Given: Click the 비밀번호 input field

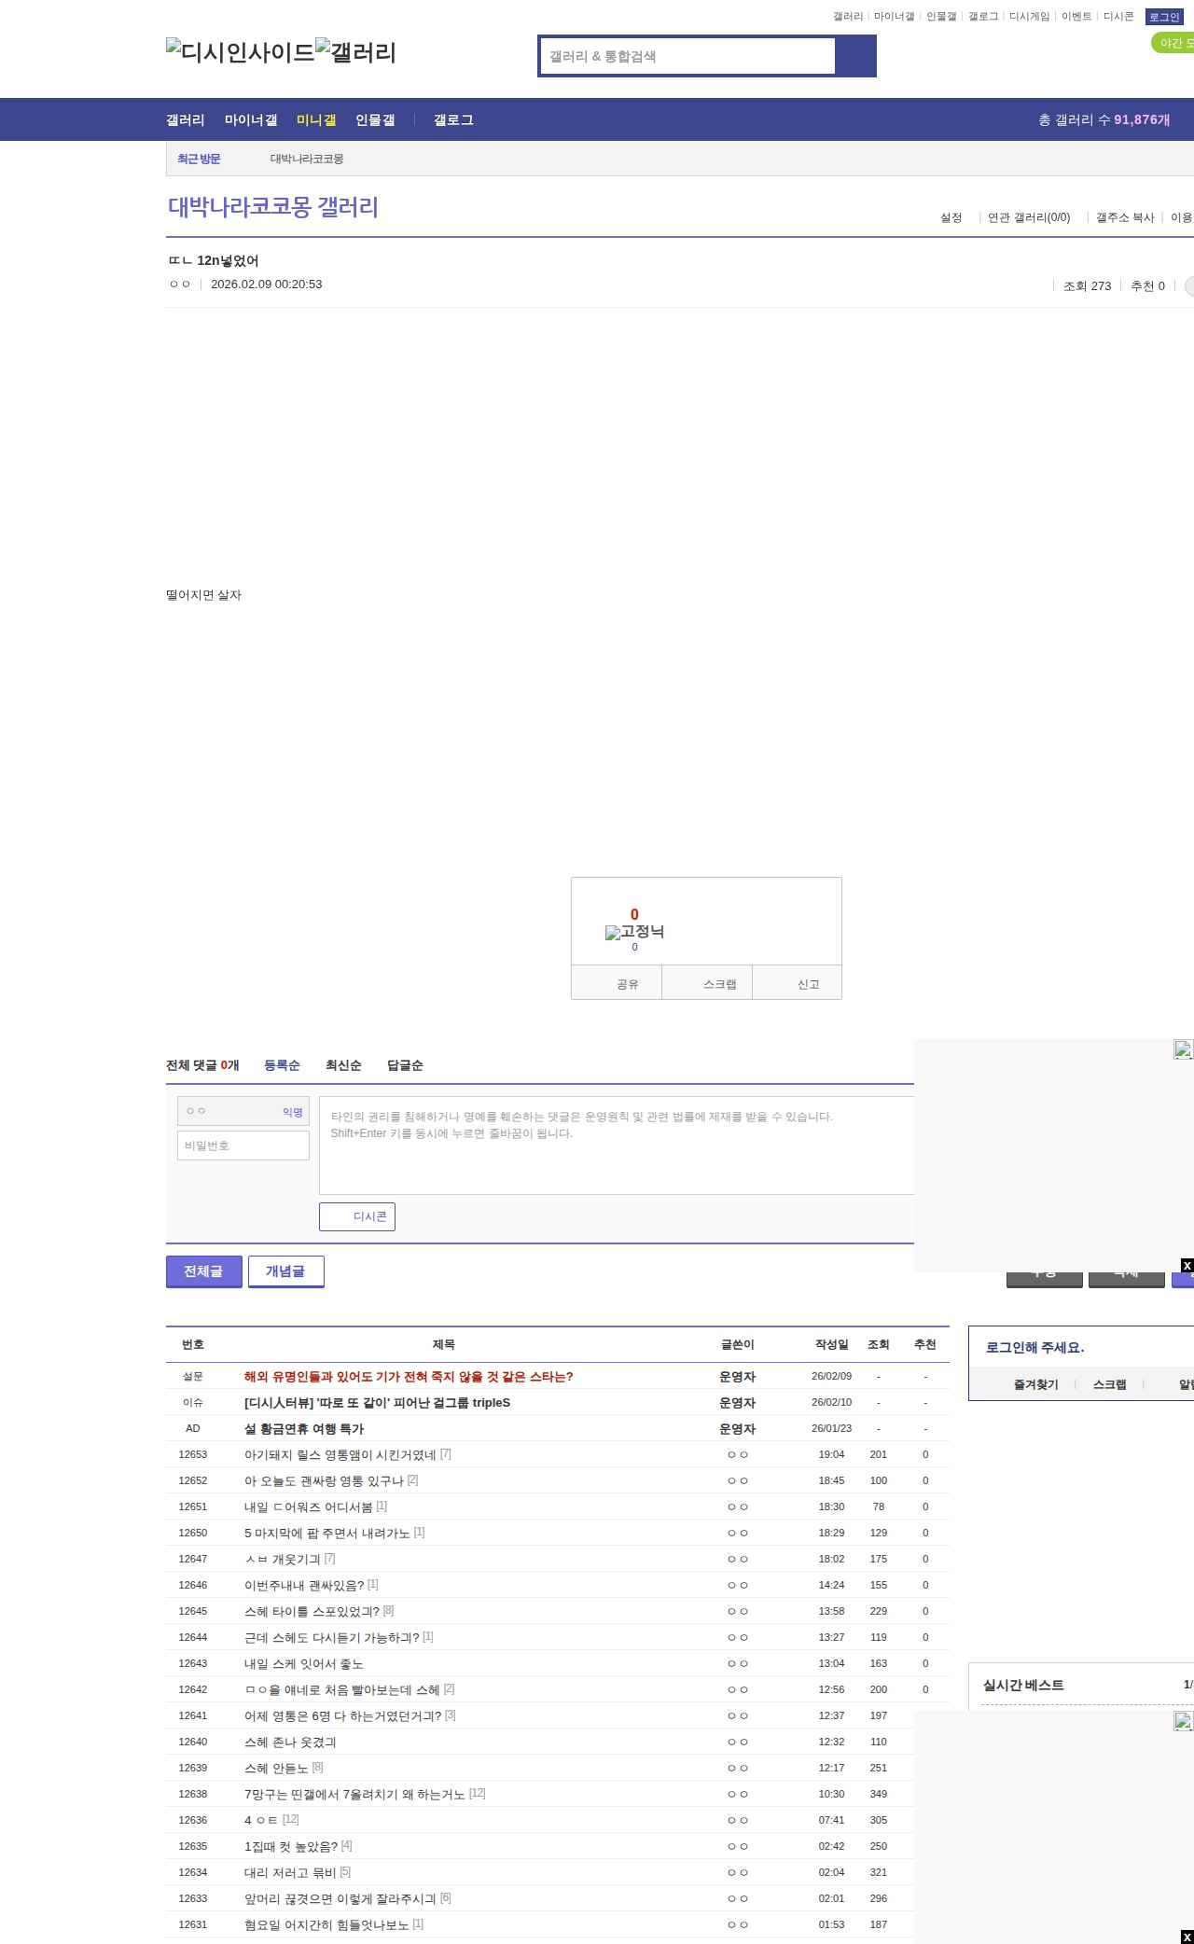Looking at the screenshot, I should (x=243, y=1146).
